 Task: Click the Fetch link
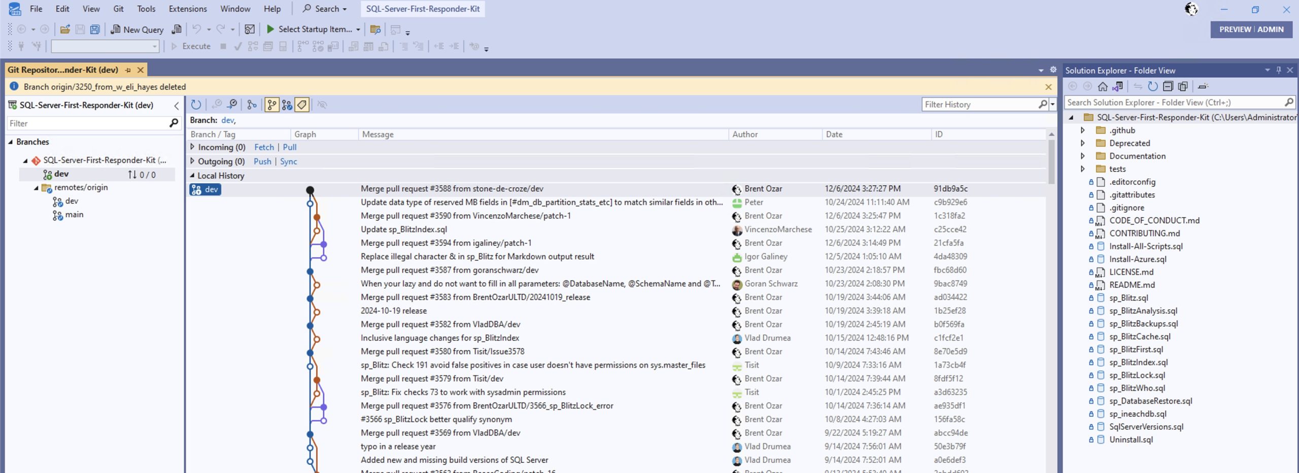point(264,147)
